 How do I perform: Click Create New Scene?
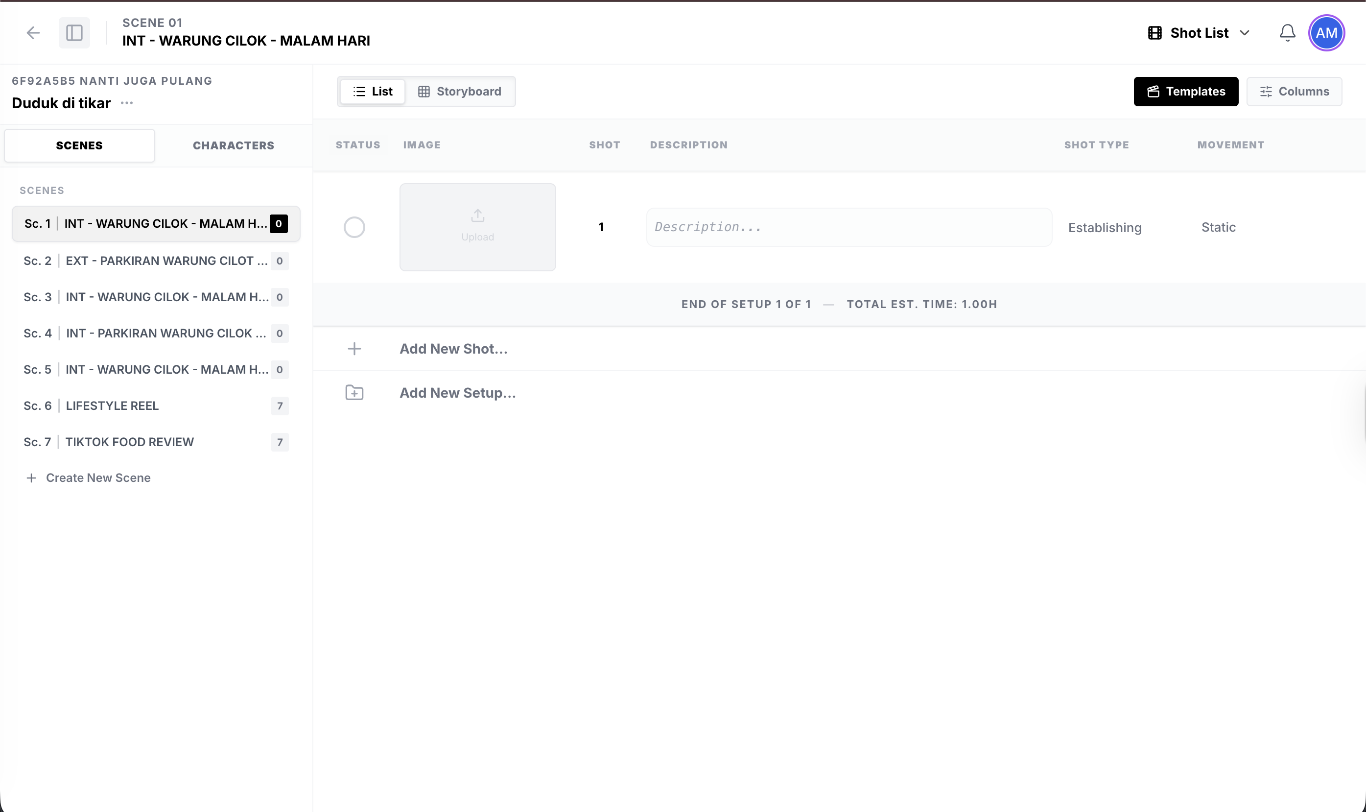pos(89,478)
